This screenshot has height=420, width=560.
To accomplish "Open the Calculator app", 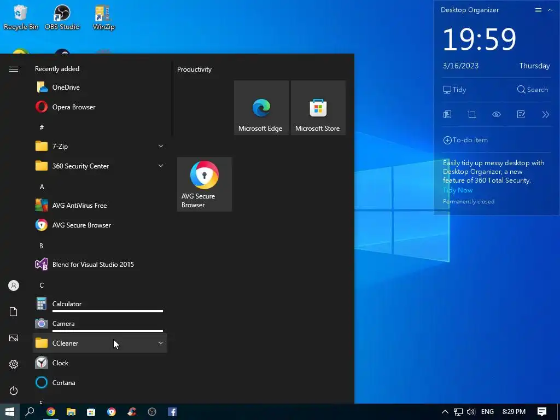I will 100,304.
